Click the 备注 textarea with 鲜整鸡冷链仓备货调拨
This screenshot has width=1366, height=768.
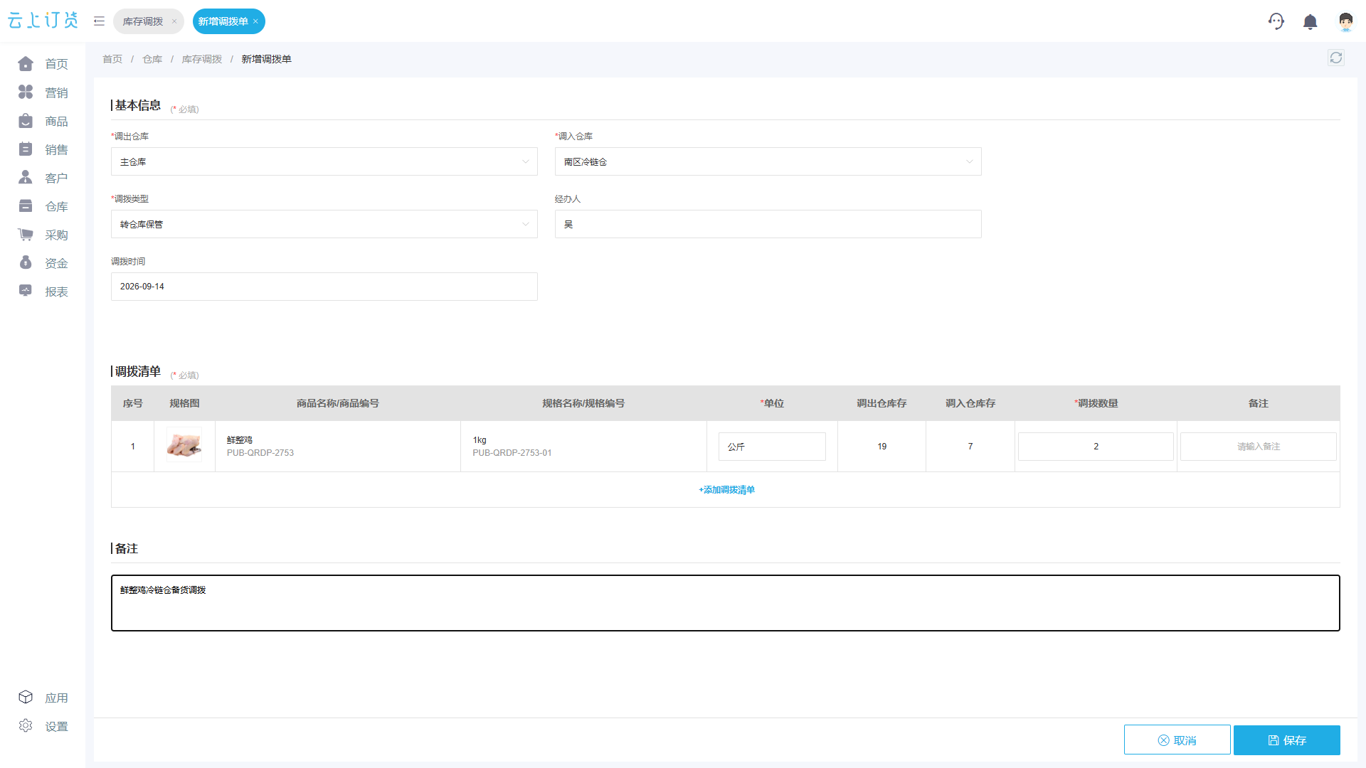tap(726, 603)
